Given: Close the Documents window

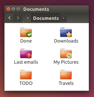Looking at the screenshot, I should [8, 9].
